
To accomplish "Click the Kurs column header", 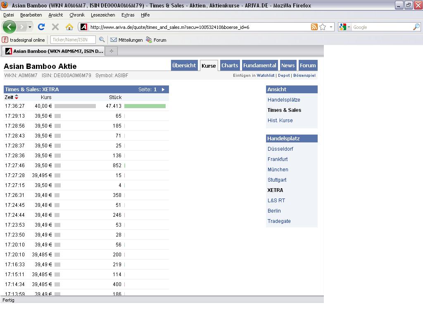I will (x=46, y=97).
